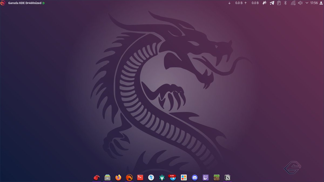Click the flame tray icon

(x=265, y=3)
